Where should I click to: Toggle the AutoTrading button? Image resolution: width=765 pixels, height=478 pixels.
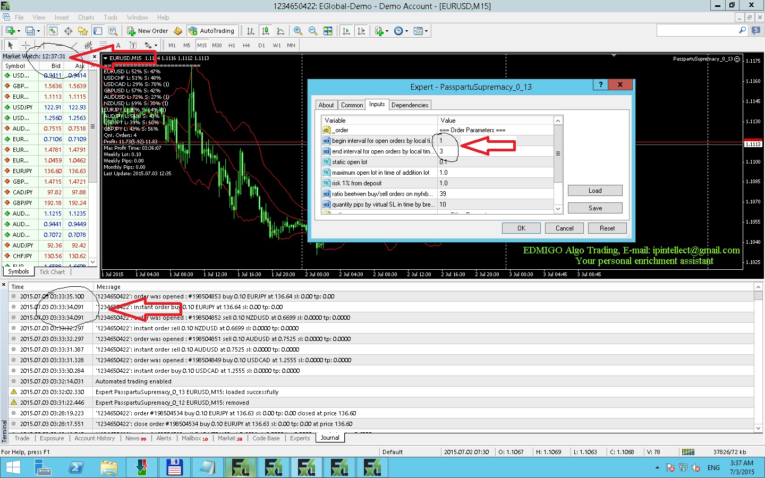point(211,31)
